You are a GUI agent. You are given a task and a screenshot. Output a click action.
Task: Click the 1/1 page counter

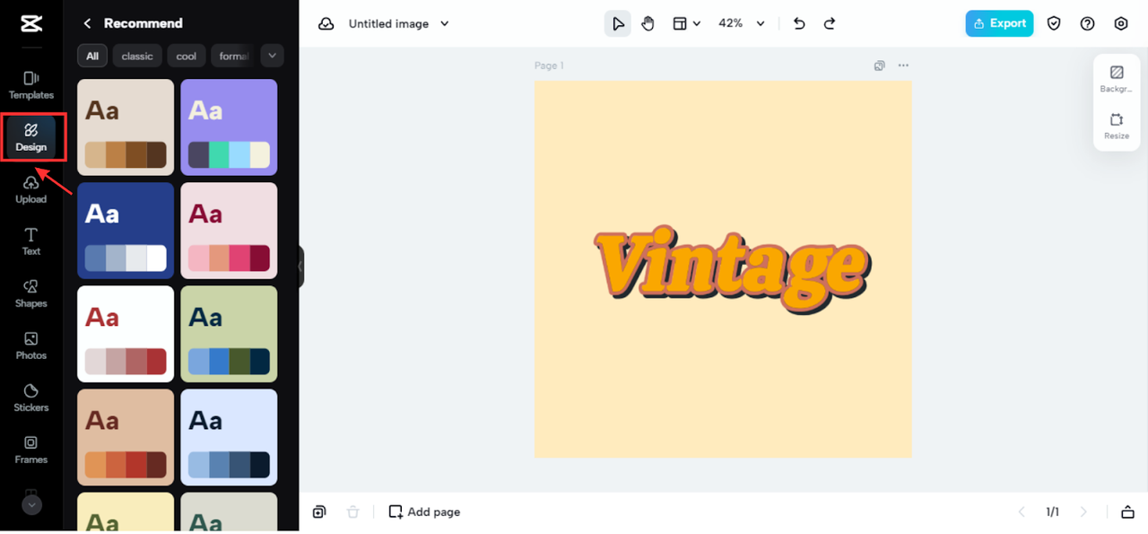(1052, 512)
